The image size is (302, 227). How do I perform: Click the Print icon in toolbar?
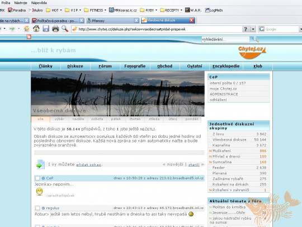click(x=55, y=29)
